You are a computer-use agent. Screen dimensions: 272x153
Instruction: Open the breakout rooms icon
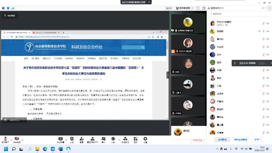tap(125, 140)
